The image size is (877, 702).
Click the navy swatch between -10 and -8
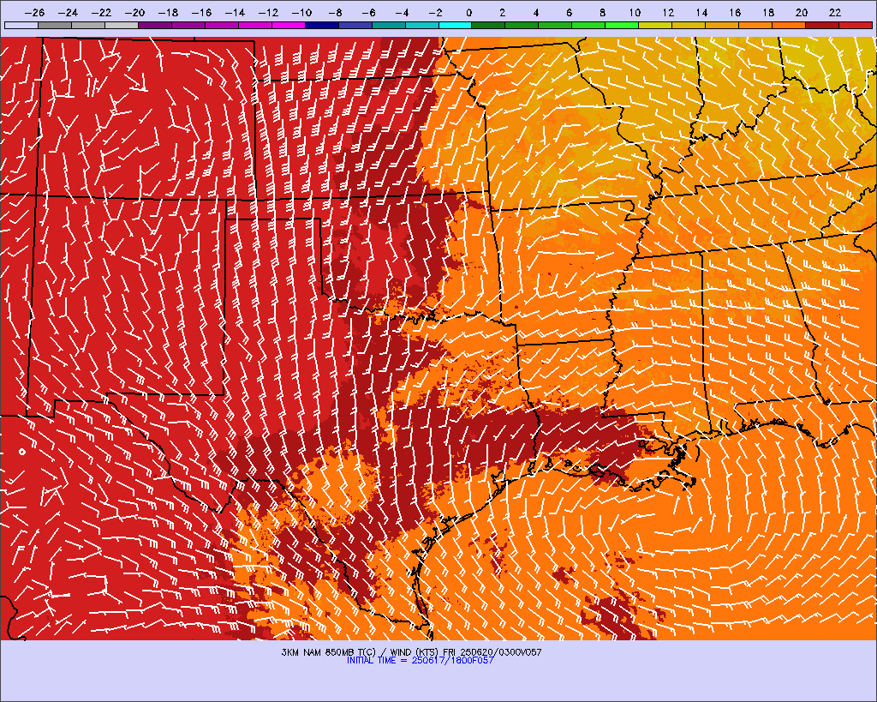[x=322, y=25]
